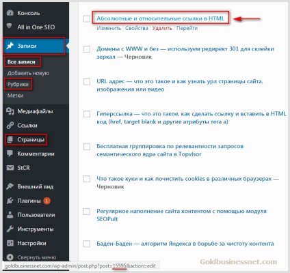The image size is (290, 273).
Task: Open Плагины plug icon
Action: [x=10, y=201]
